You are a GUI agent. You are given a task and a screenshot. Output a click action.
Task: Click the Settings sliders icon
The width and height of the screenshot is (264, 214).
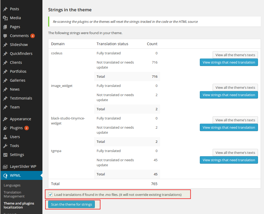pos(5,155)
